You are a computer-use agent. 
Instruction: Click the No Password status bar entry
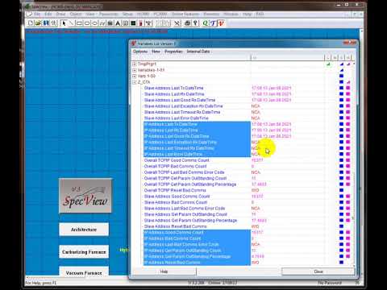pyautogui.click(x=330, y=283)
